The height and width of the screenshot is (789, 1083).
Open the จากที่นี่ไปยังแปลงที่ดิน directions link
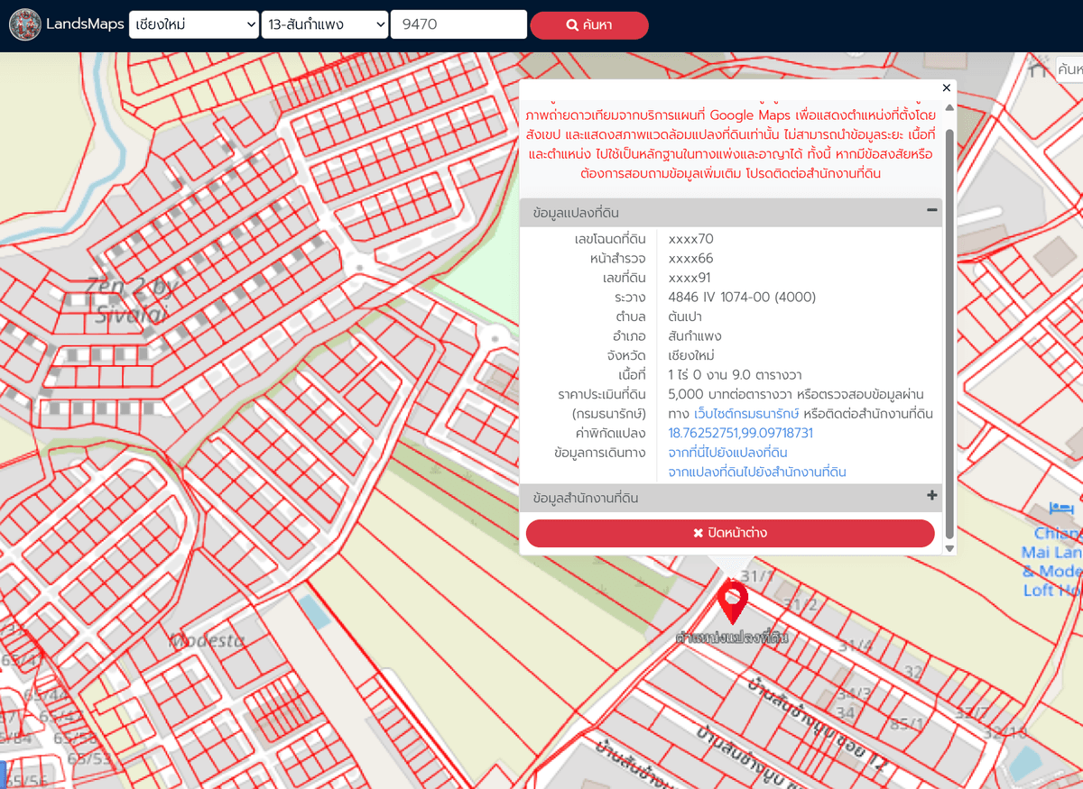tap(728, 453)
